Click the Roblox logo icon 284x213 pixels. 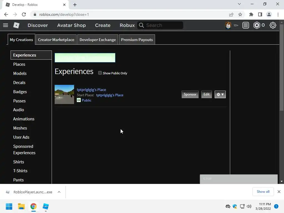(x=16, y=25)
